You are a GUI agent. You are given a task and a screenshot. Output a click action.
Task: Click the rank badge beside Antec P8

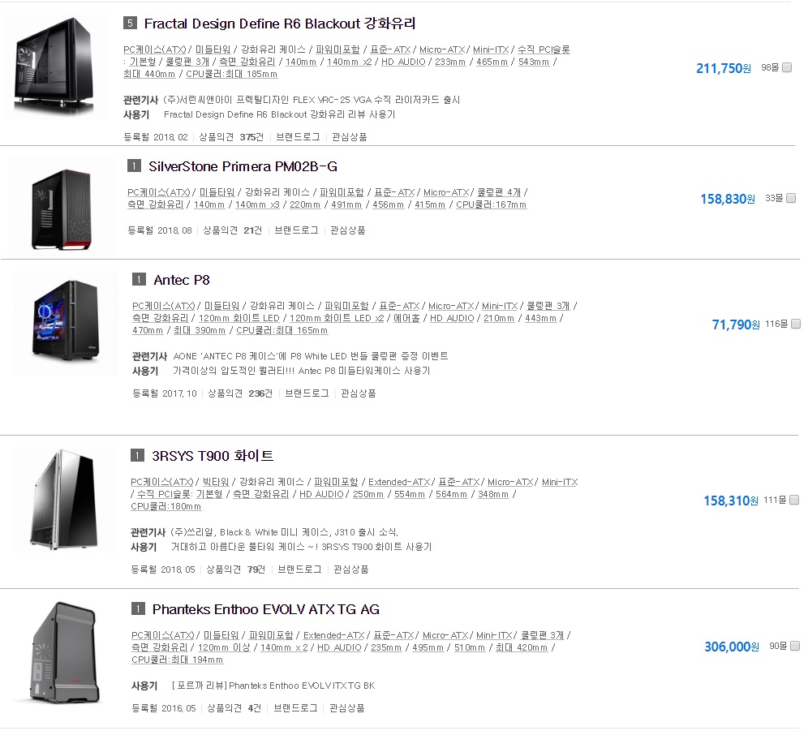(140, 279)
